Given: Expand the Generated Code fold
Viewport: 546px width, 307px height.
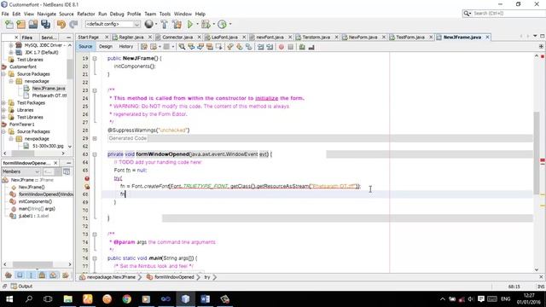Looking at the screenshot, I should tap(95, 138).
